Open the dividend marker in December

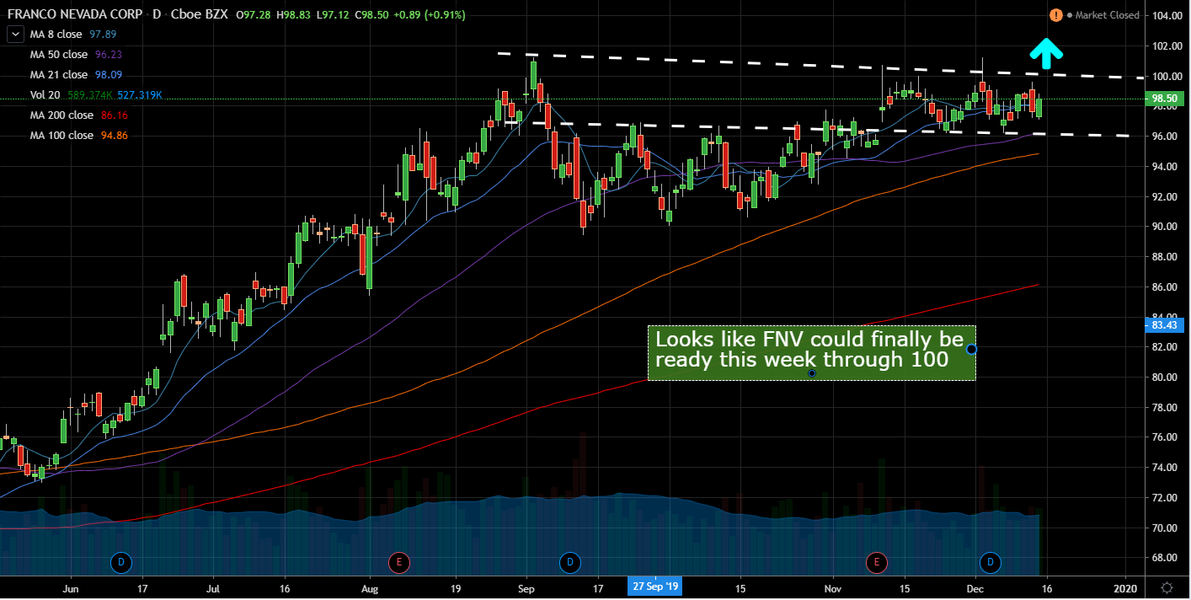991,562
